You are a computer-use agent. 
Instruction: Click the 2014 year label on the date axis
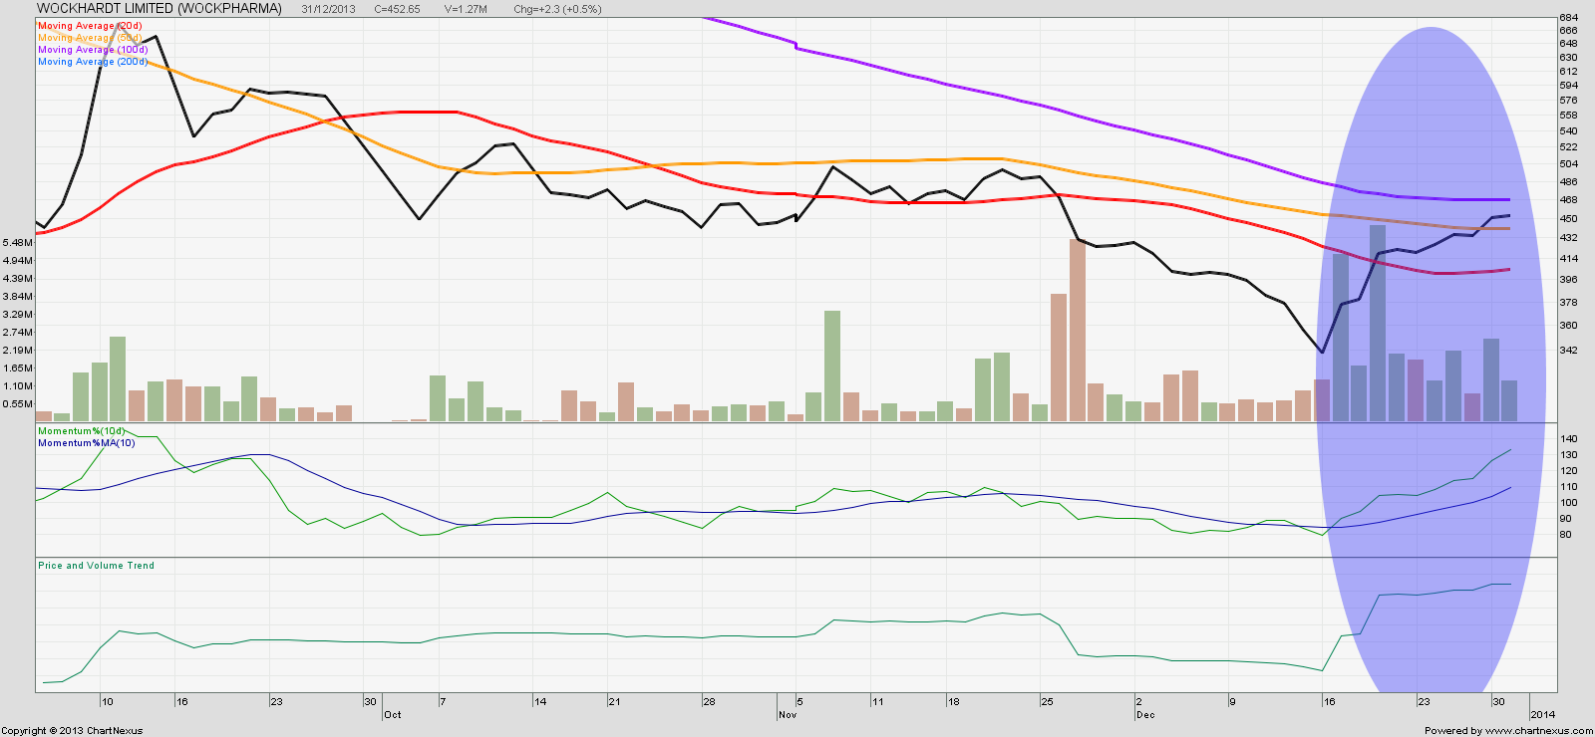coord(1542,715)
